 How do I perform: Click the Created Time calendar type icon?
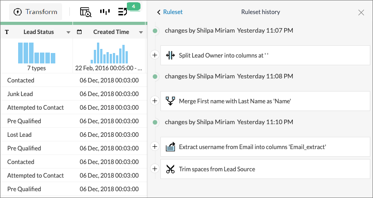tap(80, 32)
